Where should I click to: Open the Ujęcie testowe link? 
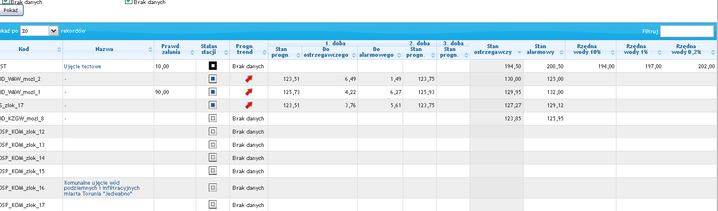pyautogui.click(x=83, y=67)
